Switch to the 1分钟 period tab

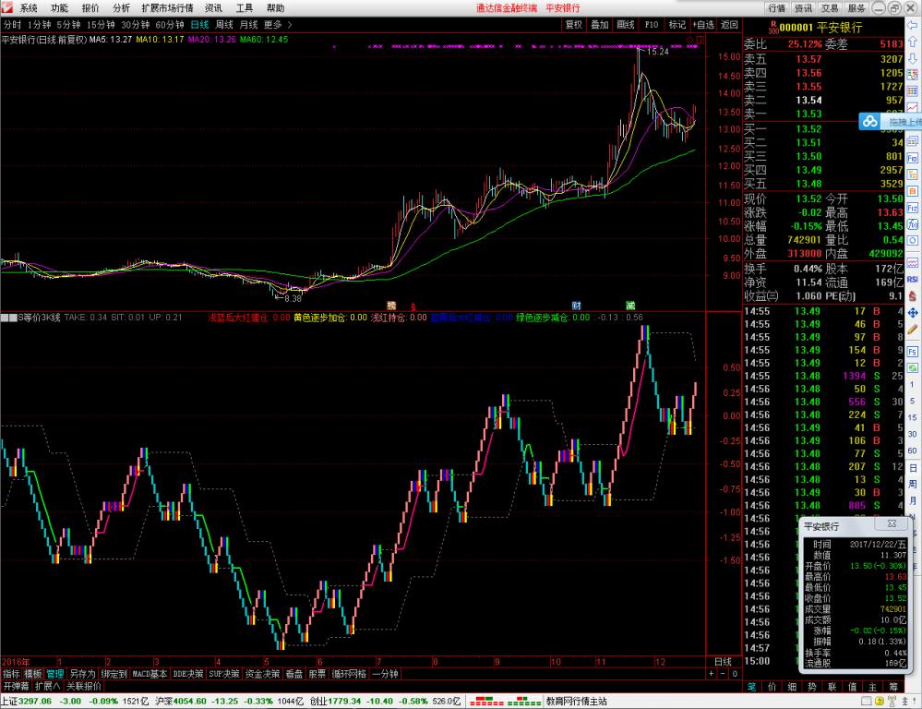coord(39,25)
